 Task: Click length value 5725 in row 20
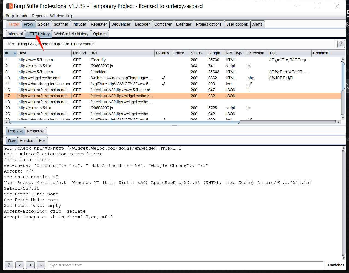[213, 108]
